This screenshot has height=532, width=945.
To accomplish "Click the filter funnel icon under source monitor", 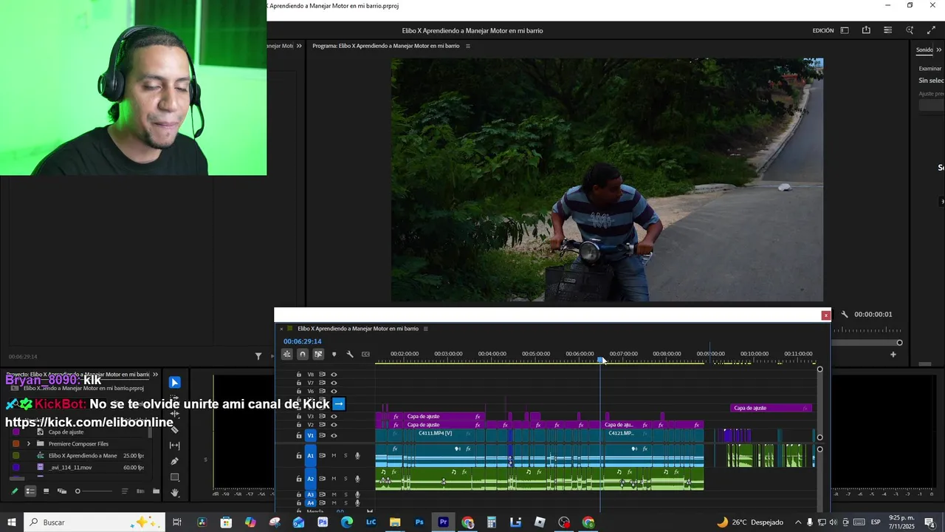I will click(x=258, y=356).
